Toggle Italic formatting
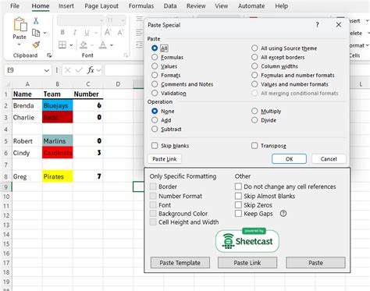Viewport: 370px width, 291px height. coord(75,33)
